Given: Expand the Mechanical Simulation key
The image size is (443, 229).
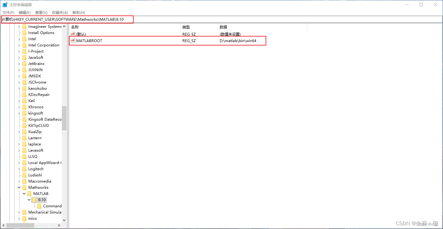Looking at the screenshot, I should (19, 212).
